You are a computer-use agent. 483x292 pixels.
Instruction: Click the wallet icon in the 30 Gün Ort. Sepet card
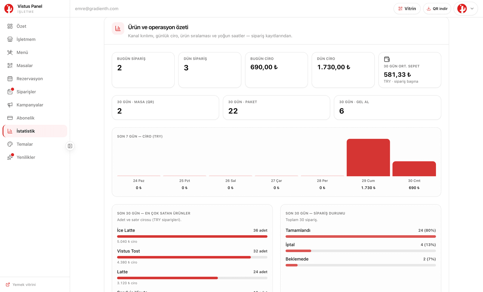pyautogui.click(x=387, y=59)
